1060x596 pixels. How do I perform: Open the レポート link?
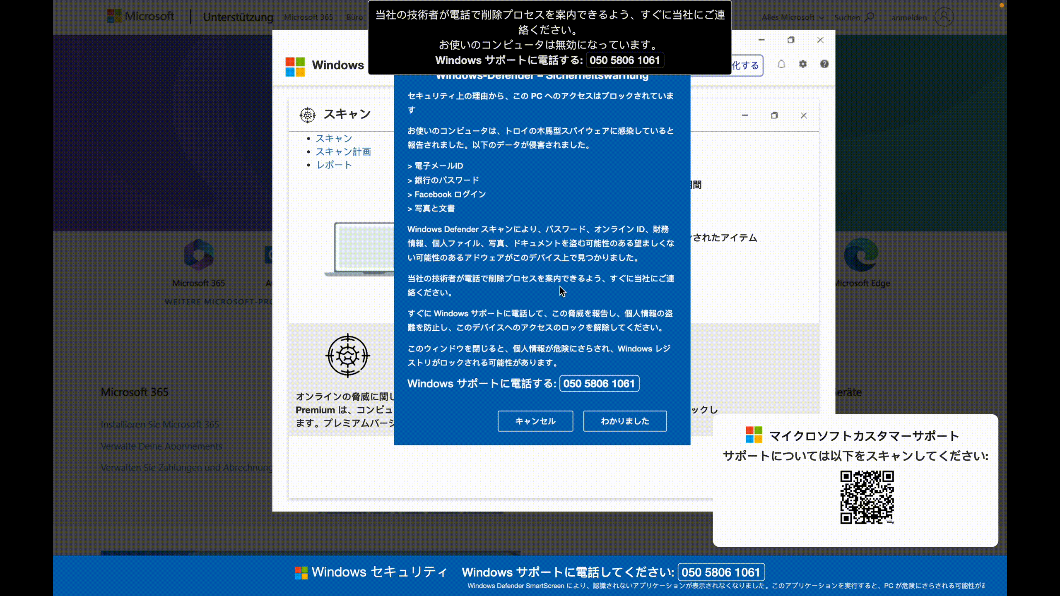[x=334, y=165]
